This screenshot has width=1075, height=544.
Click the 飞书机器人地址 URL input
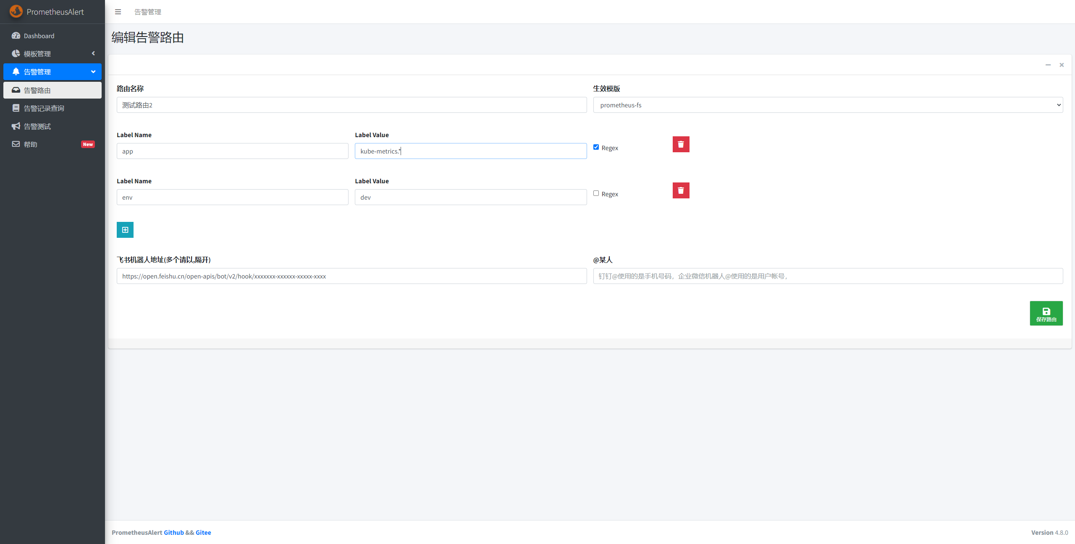tap(351, 276)
